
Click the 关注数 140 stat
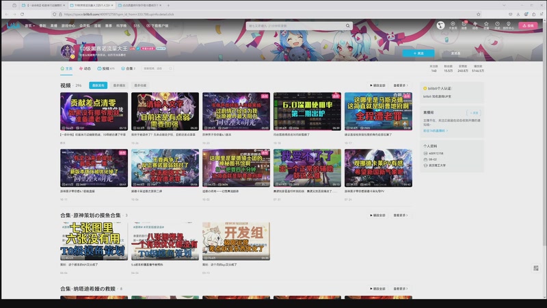pos(433,68)
